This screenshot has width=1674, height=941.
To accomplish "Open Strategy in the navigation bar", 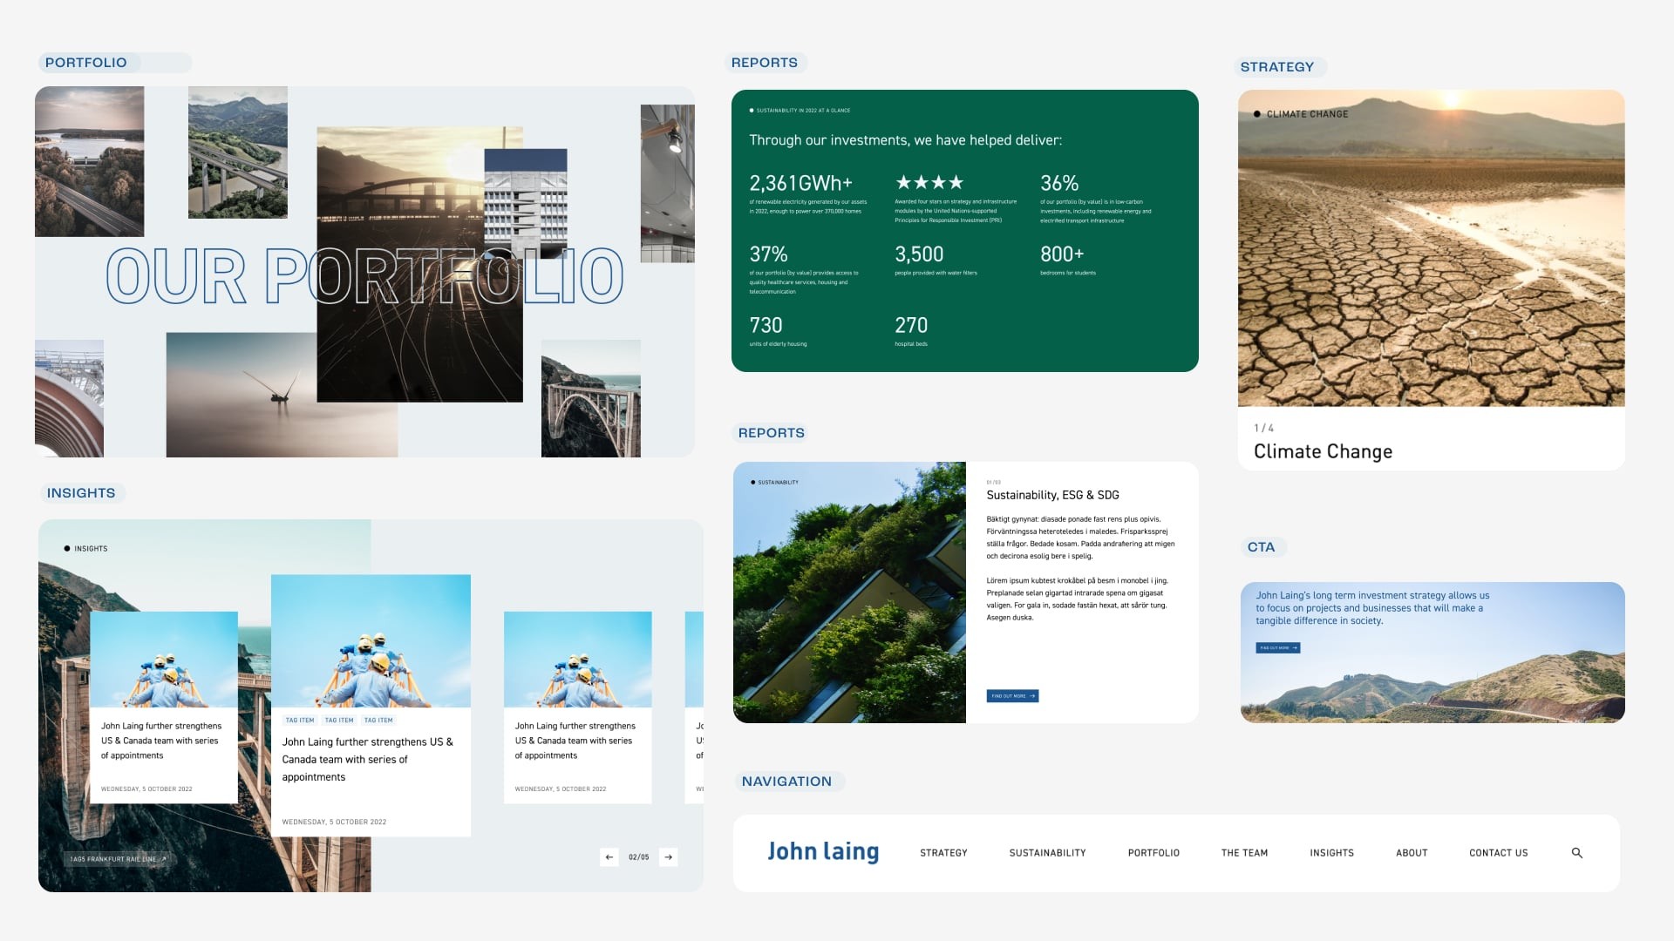I will pyautogui.click(x=943, y=853).
